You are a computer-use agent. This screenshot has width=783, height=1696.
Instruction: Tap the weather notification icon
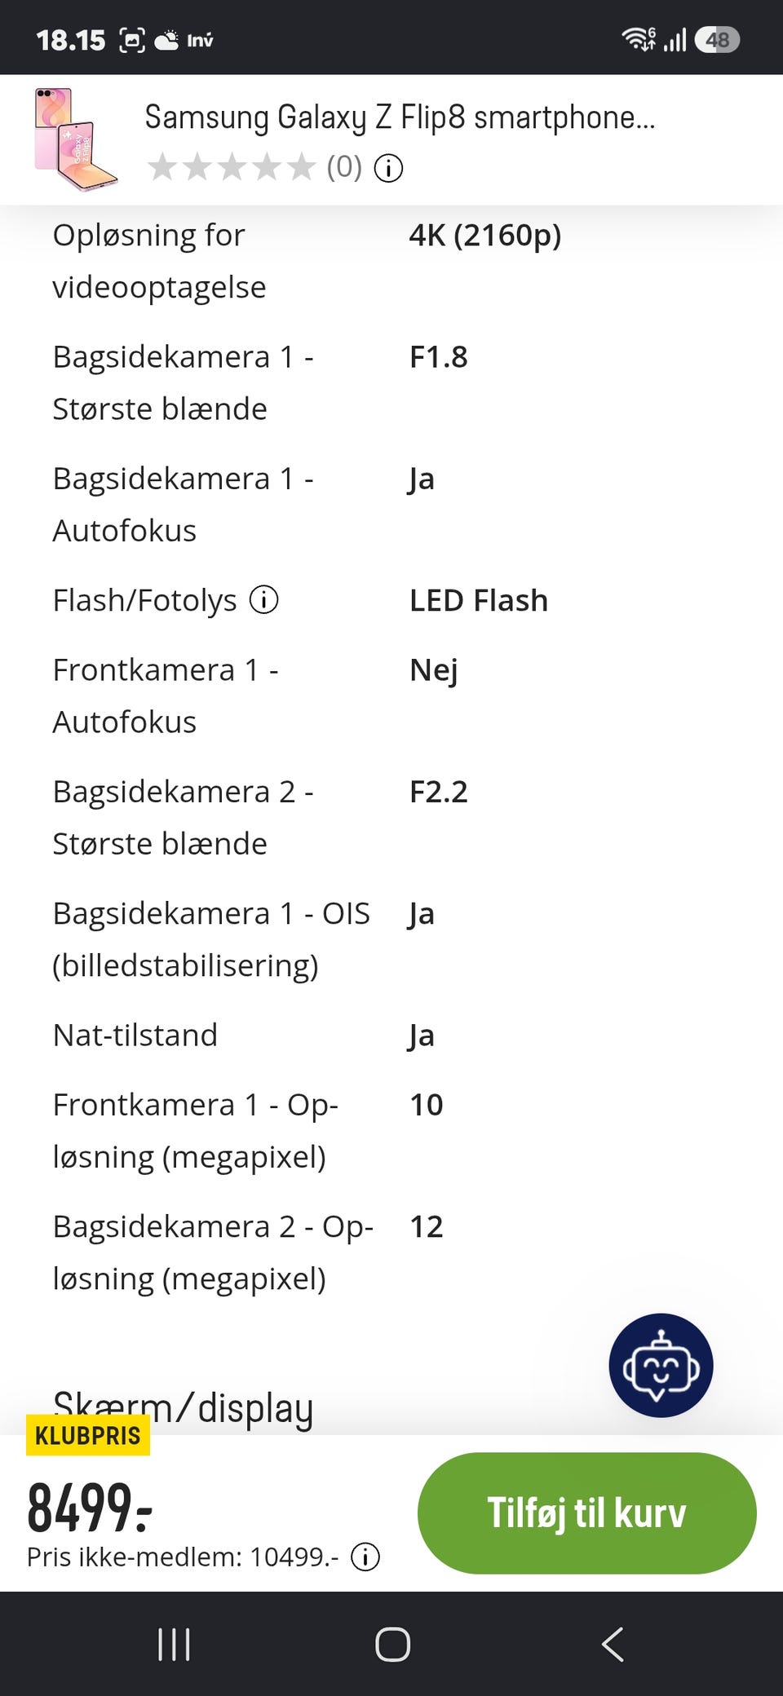166,40
